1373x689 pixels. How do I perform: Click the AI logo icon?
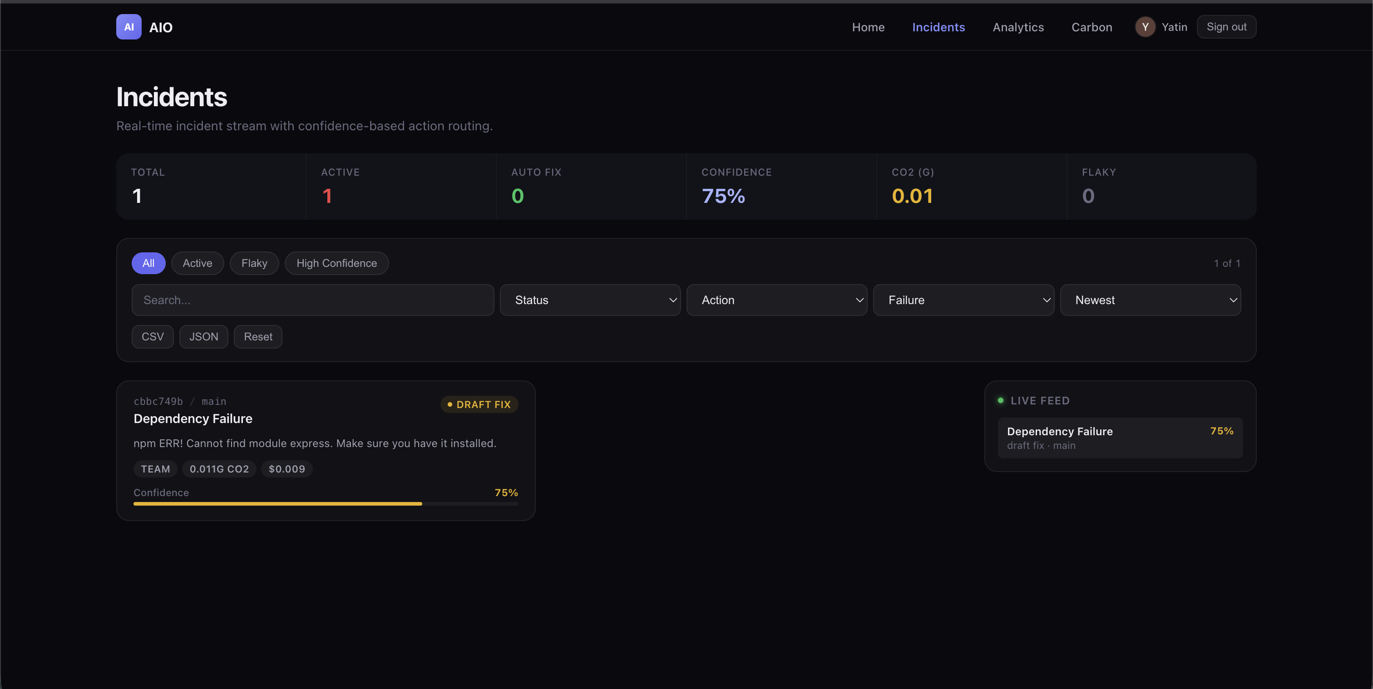(128, 27)
